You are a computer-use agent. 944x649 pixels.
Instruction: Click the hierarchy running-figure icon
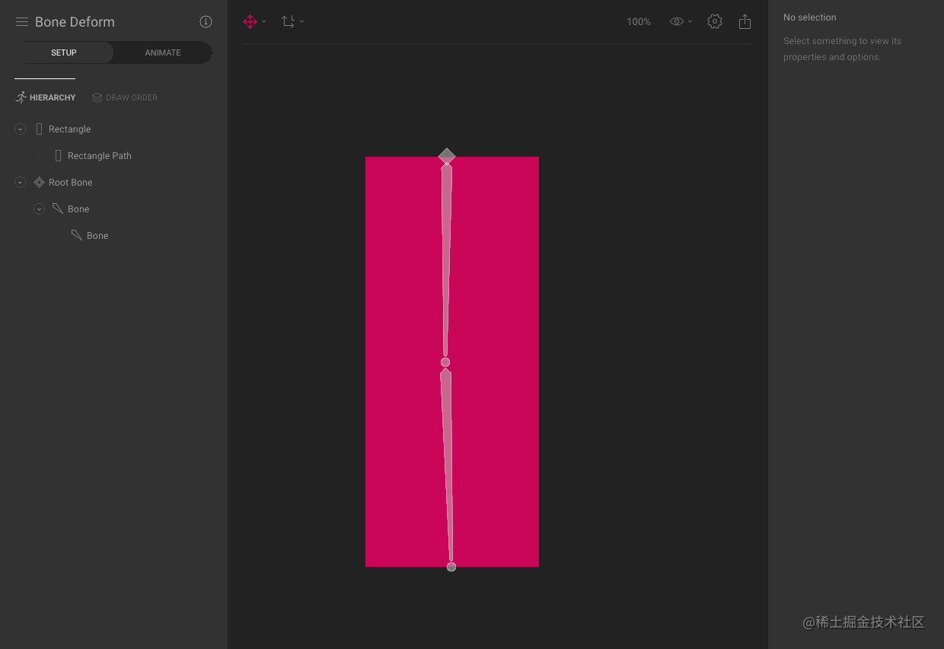[21, 97]
